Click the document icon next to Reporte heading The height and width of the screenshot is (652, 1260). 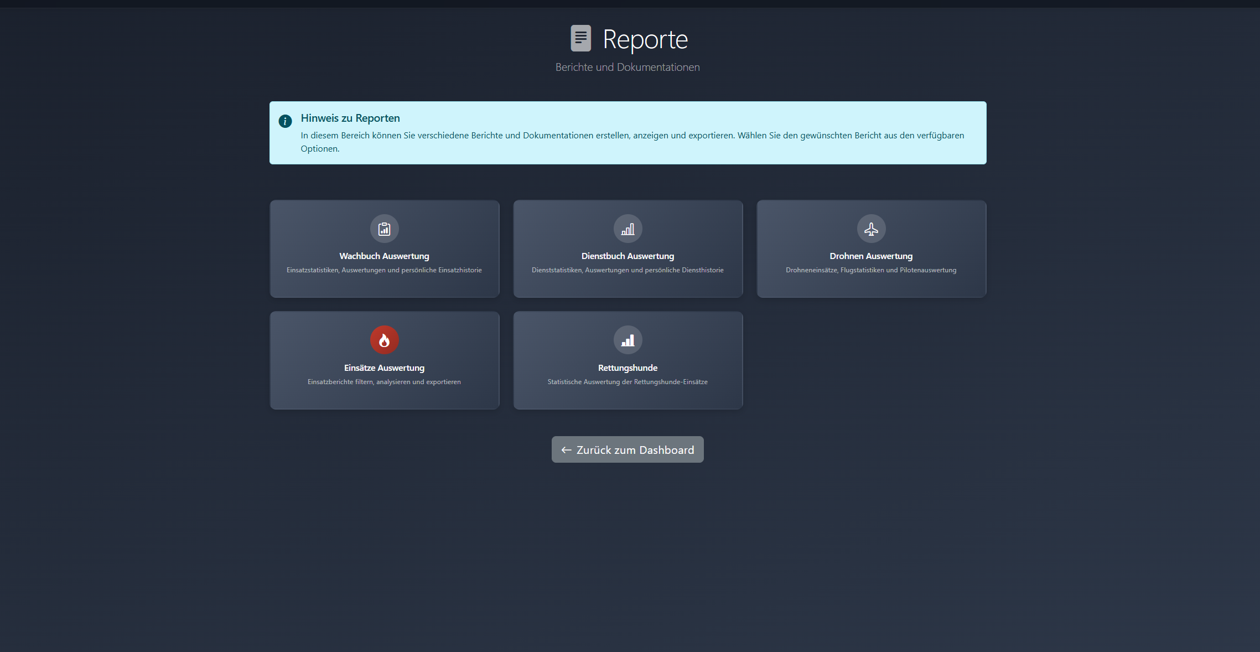tap(580, 38)
